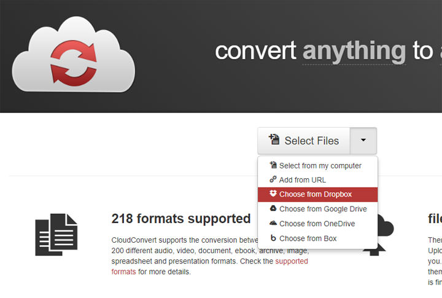The image size is (442, 298).
Task: Select Choose from Box menu item
Action: [x=318, y=238]
